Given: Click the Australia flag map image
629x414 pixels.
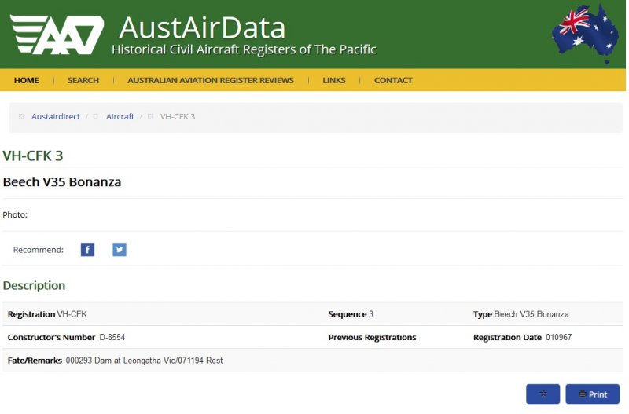Looking at the screenshot, I should coord(585,34).
